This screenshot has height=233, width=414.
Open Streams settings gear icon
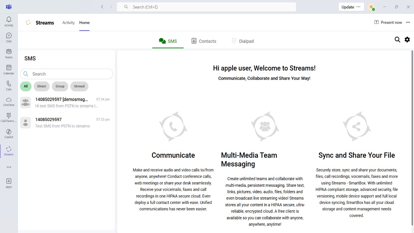(x=407, y=39)
